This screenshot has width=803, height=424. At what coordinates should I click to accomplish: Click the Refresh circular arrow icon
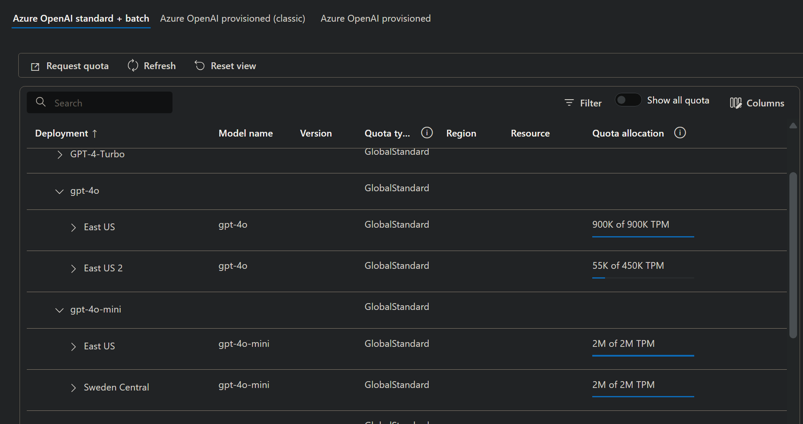(x=133, y=65)
